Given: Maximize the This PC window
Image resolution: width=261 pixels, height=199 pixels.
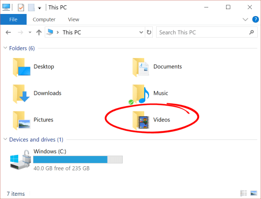Looking at the screenshot, I should click(228, 7).
